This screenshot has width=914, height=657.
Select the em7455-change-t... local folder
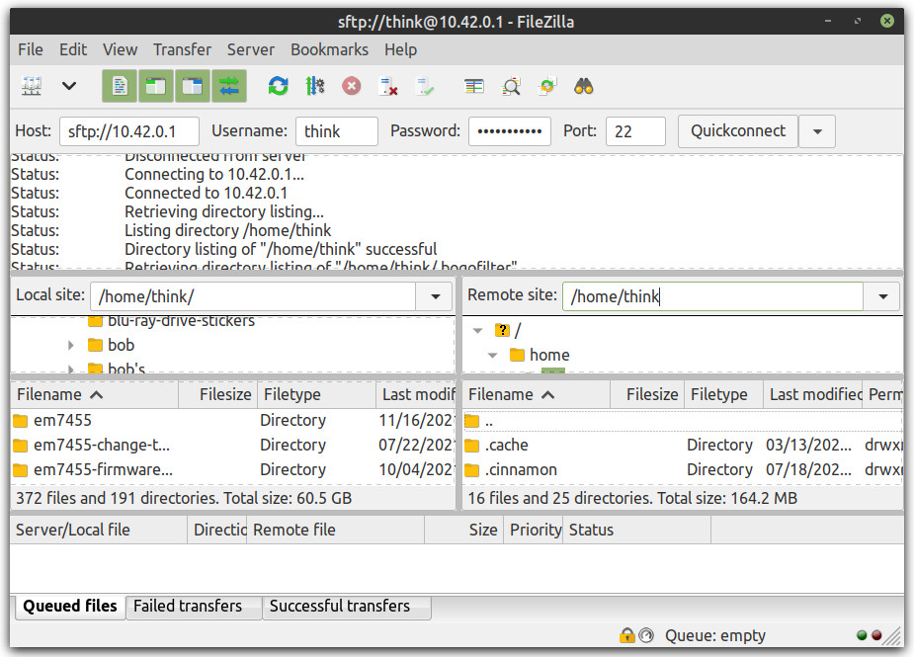[x=232, y=446]
